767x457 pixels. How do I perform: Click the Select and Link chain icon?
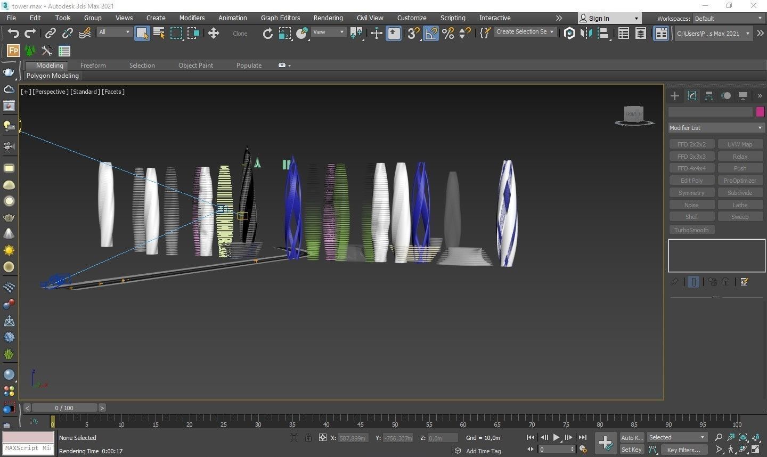coord(50,34)
